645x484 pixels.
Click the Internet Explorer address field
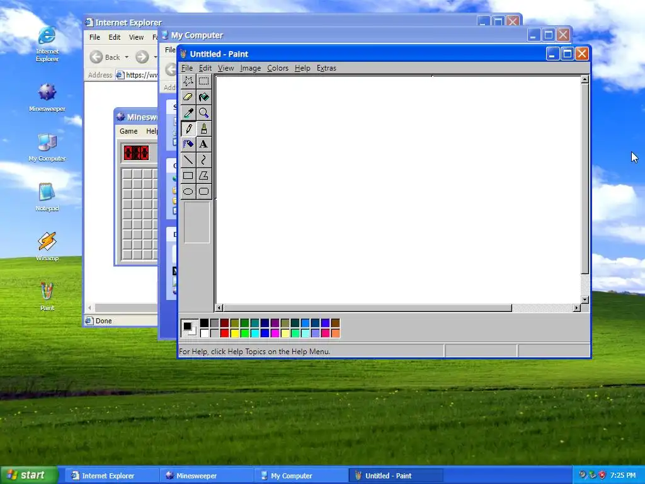(x=136, y=75)
